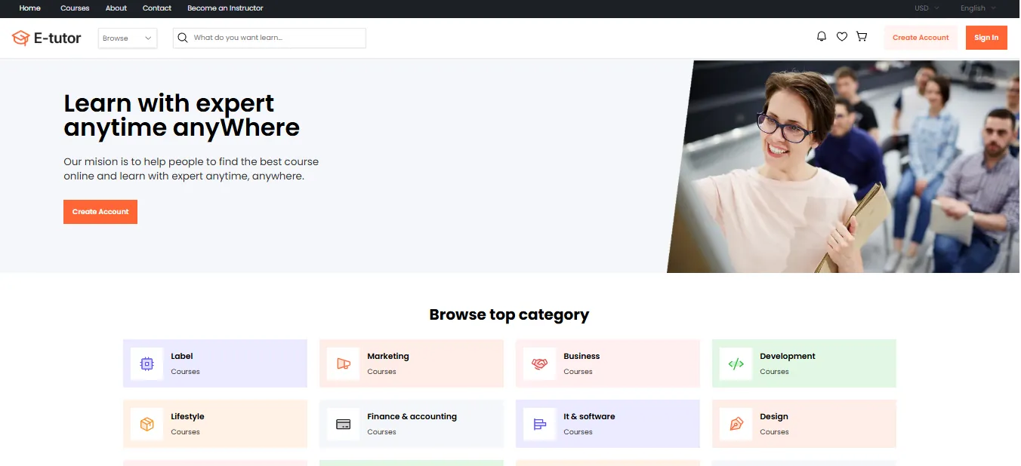Click 'Courses' text under Marketing
The width and height of the screenshot is (1021, 466).
coord(381,372)
